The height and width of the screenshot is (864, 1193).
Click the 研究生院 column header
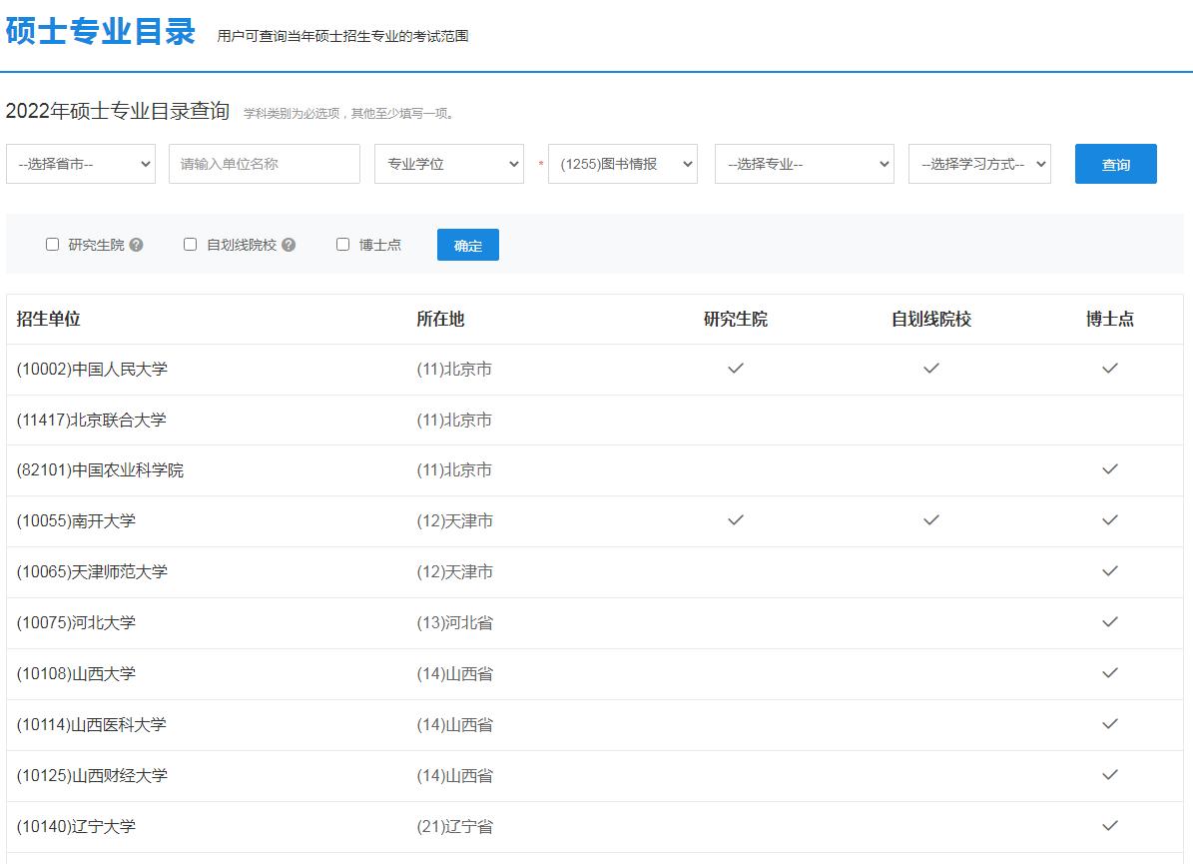click(x=736, y=319)
